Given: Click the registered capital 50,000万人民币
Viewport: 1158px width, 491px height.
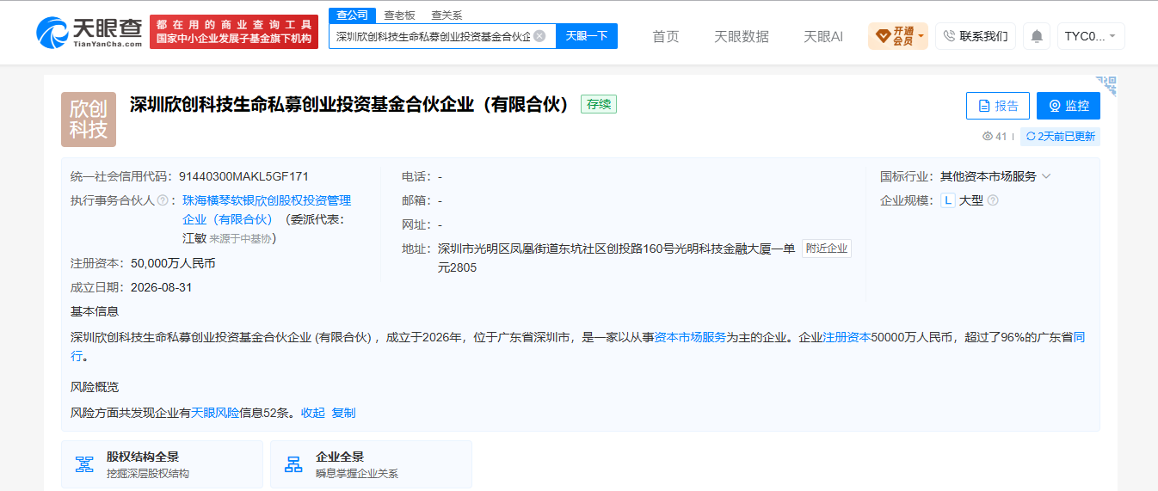Looking at the screenshot, I should click(x=173, y=263).
